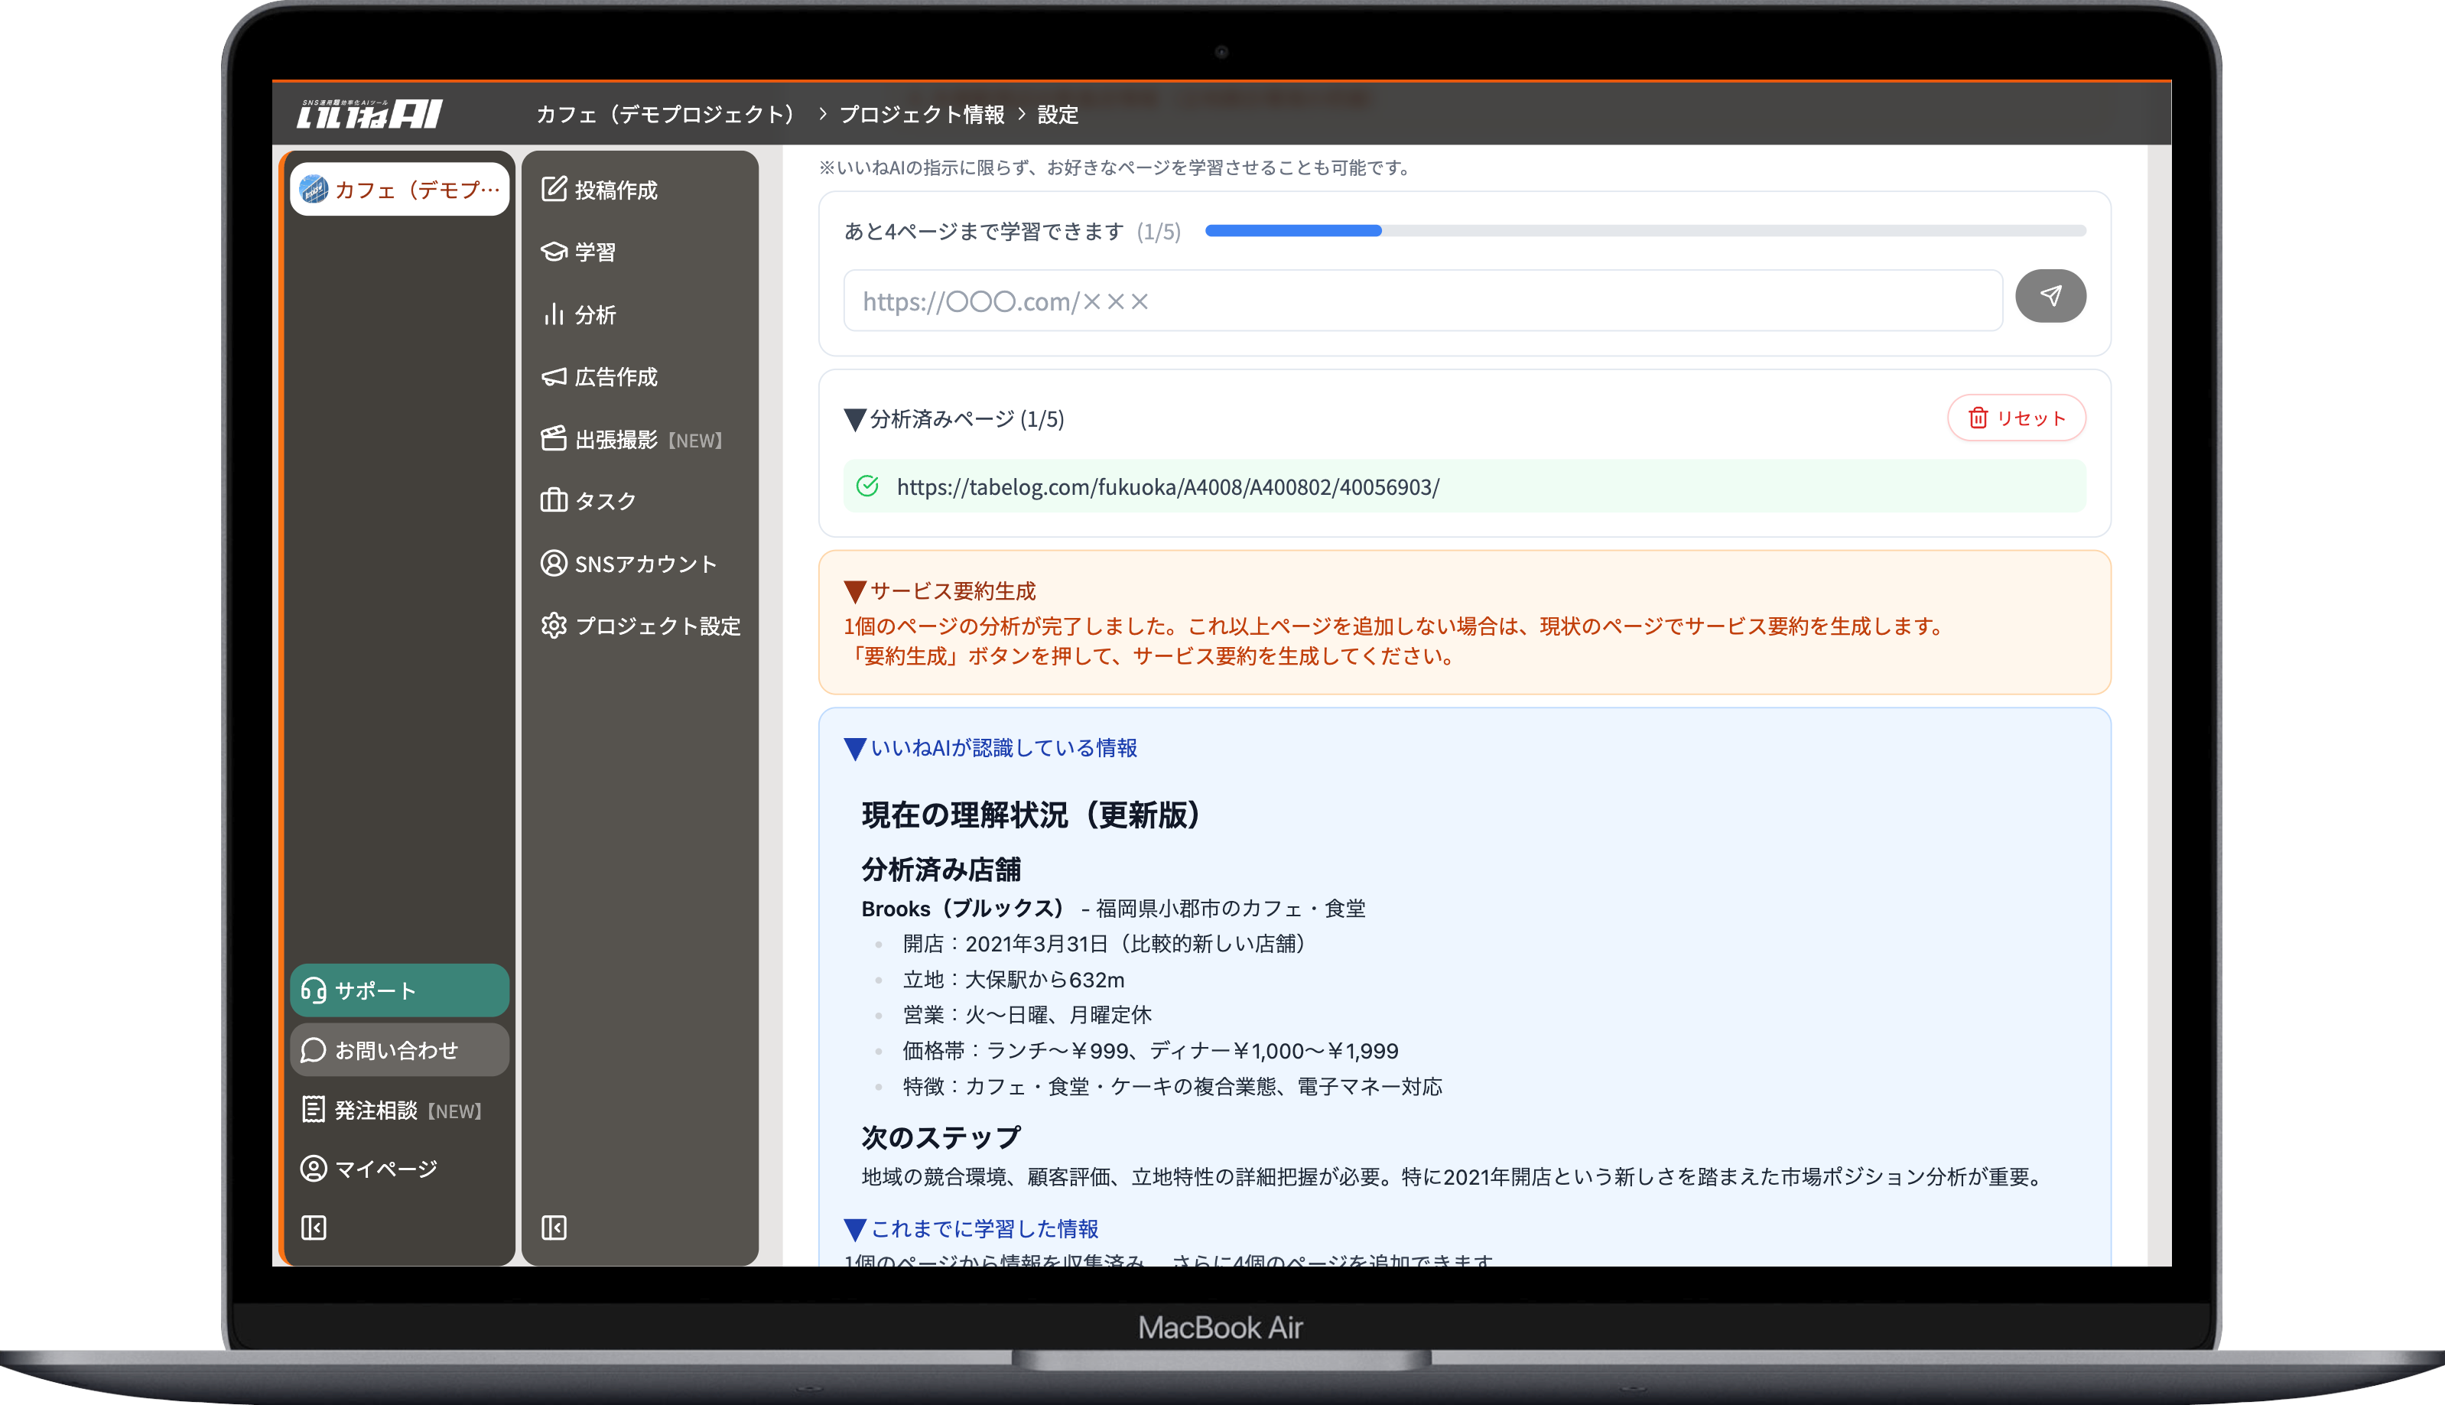Viewport: 2445px width, 1405px height.
Task: Click the send paper-plane button
Action: click(x=2050, y=296)
